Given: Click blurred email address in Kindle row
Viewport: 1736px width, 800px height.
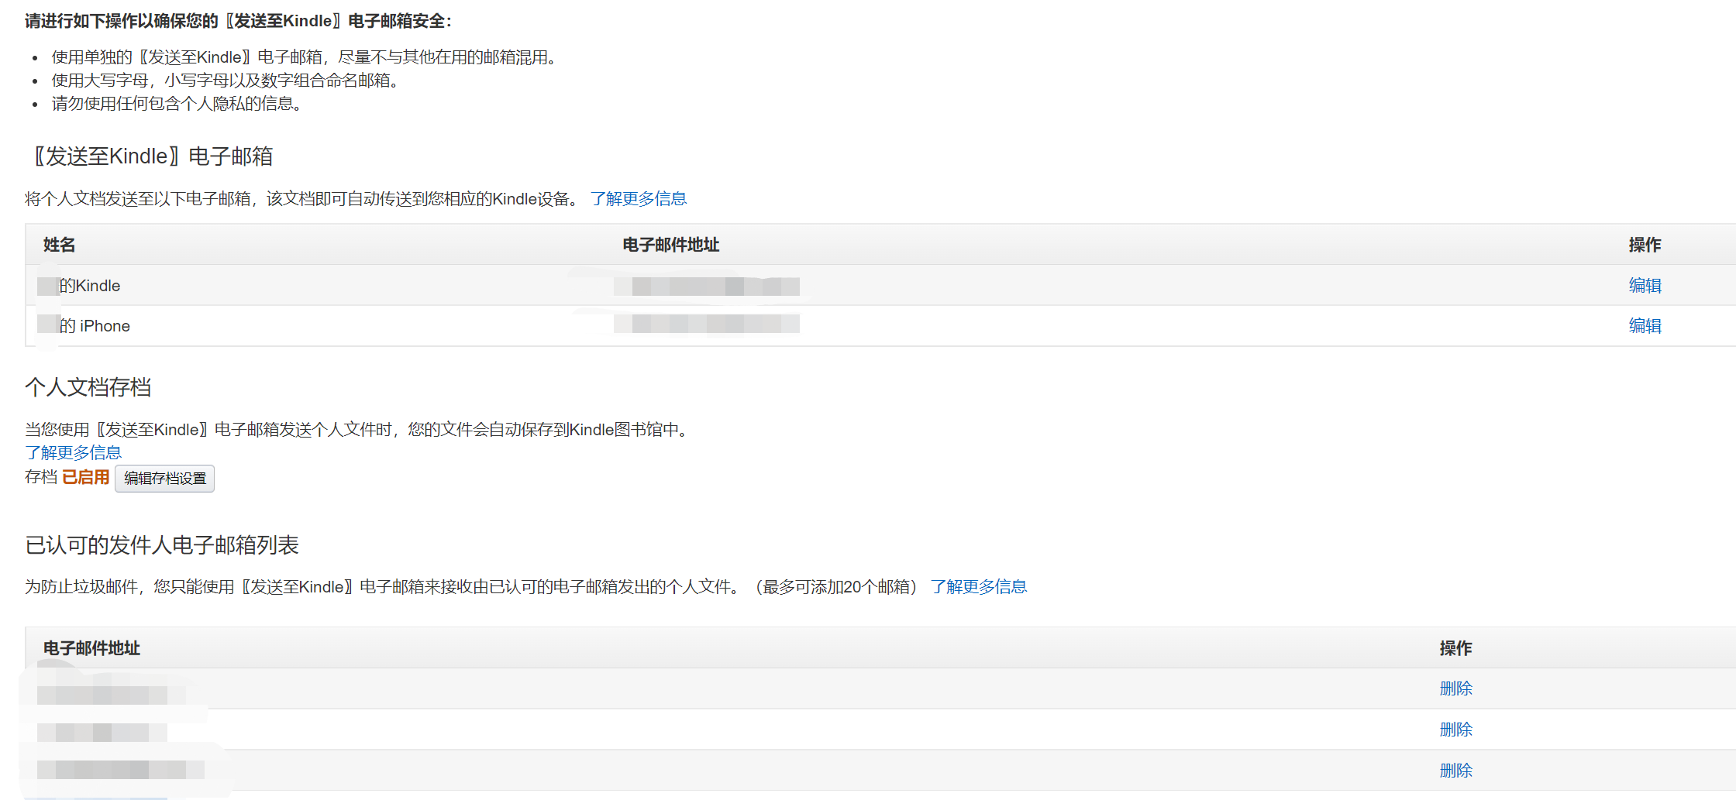Looking at the screenshot, I should click(x=707, y=287).
